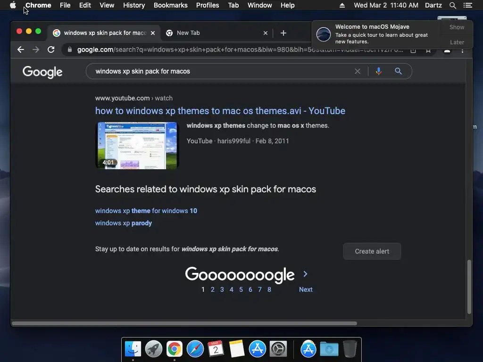483x362 pixels.
Task: Close the windows xp skin pack tab
Action: coord(153,33)
